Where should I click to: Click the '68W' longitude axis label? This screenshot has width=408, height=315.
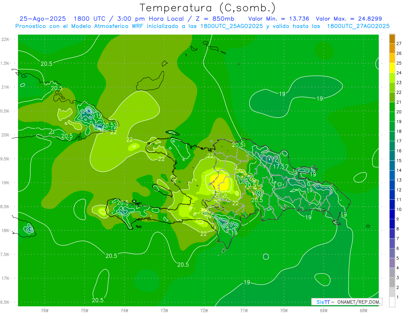coord(363,310)
